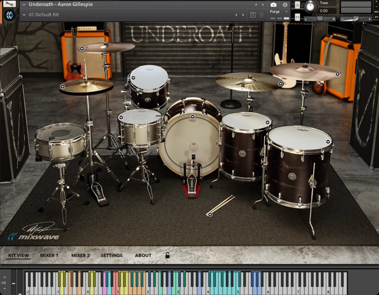
Task: Take a snapshot with the camera icon
Action: point(274,5)
